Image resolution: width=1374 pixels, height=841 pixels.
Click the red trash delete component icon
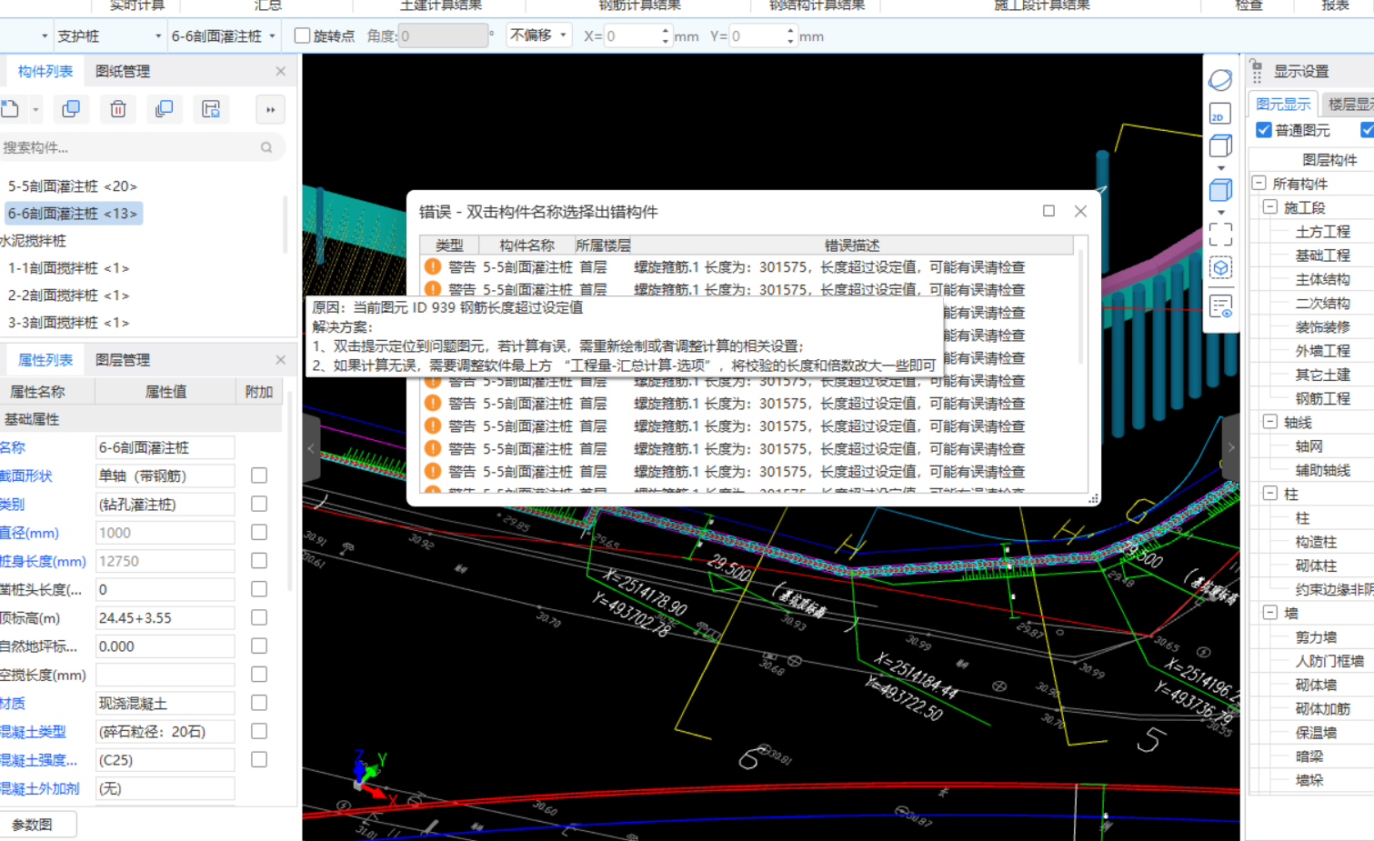click(118, 109)
